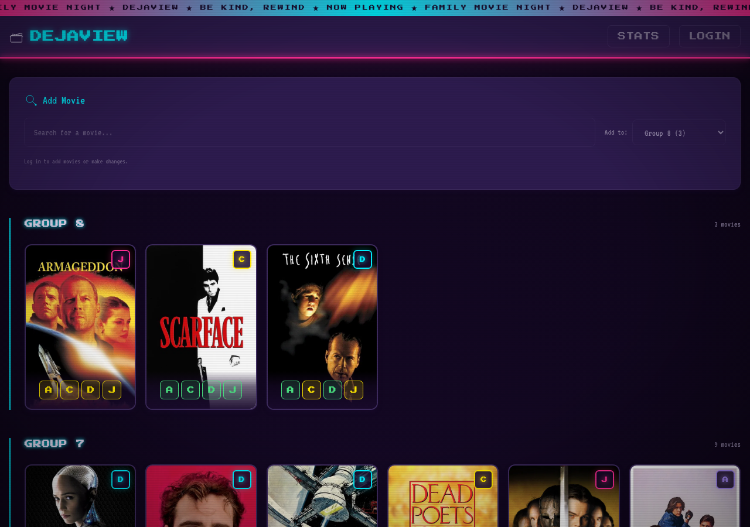The height and width of the screenshot is (527, 750).
Task: Toggle viewer J on Armageddon card
Action: 112,390
